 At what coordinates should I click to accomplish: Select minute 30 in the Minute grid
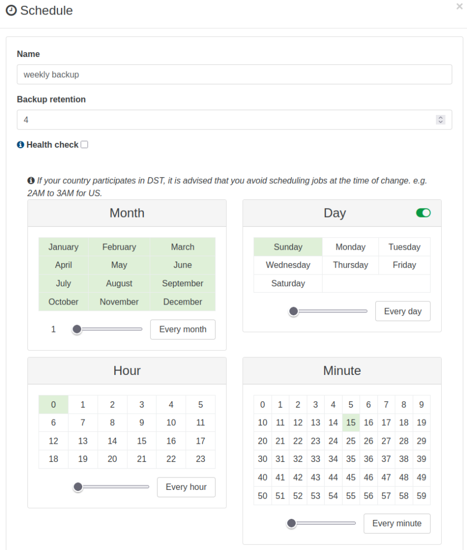coord(262,459)
